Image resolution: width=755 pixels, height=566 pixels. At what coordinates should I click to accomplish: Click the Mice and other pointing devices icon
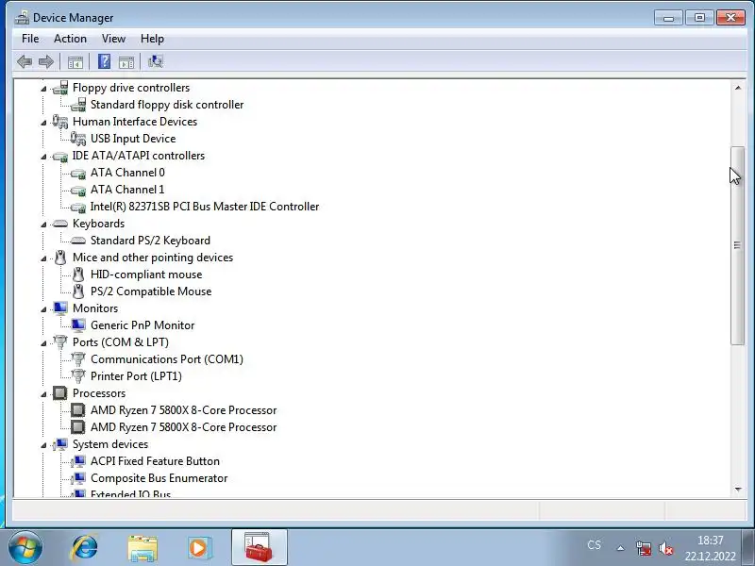click(x=60, y=258)
